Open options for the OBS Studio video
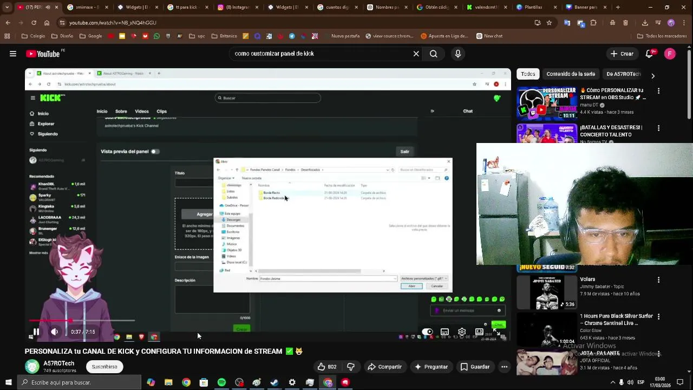The image size is (693, 390). coord(658,92)
